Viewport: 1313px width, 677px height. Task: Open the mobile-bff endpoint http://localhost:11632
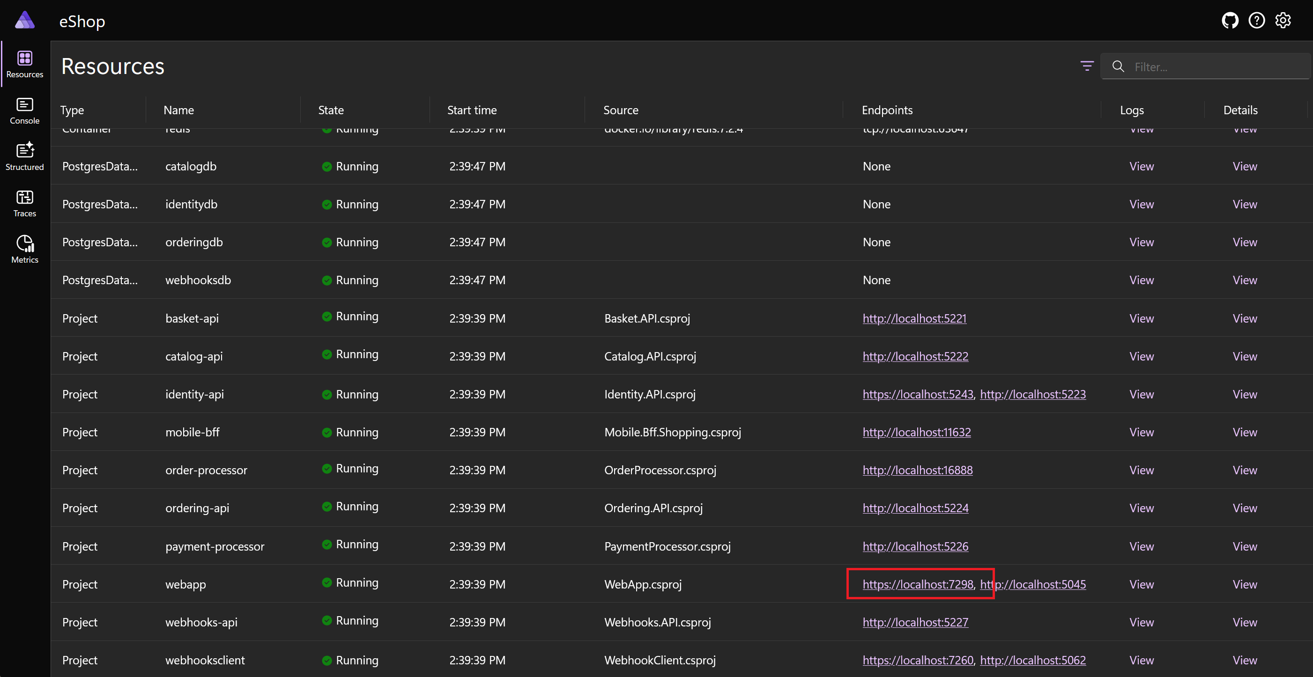coord(917,432)
